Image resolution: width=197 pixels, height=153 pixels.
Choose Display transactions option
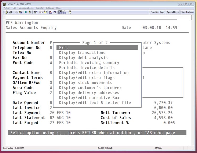(82, 53)
